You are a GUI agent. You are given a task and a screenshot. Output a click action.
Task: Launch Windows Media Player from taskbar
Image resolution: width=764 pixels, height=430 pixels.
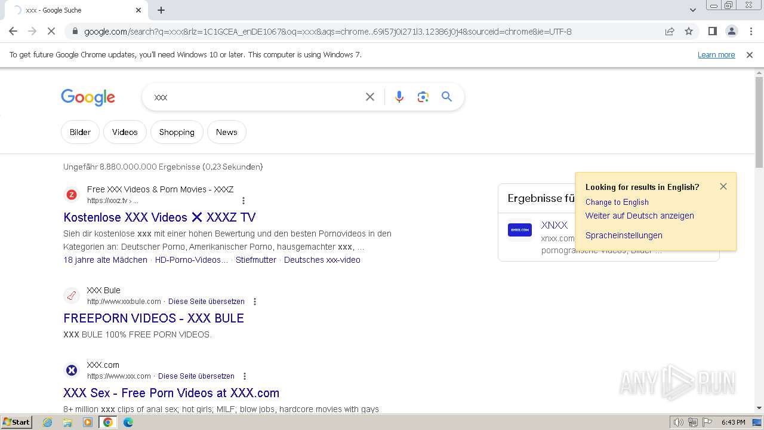click(x=88, y=422)
